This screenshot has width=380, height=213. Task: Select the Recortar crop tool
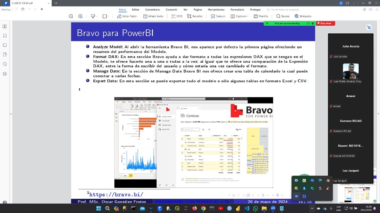[x=195, y=16]
